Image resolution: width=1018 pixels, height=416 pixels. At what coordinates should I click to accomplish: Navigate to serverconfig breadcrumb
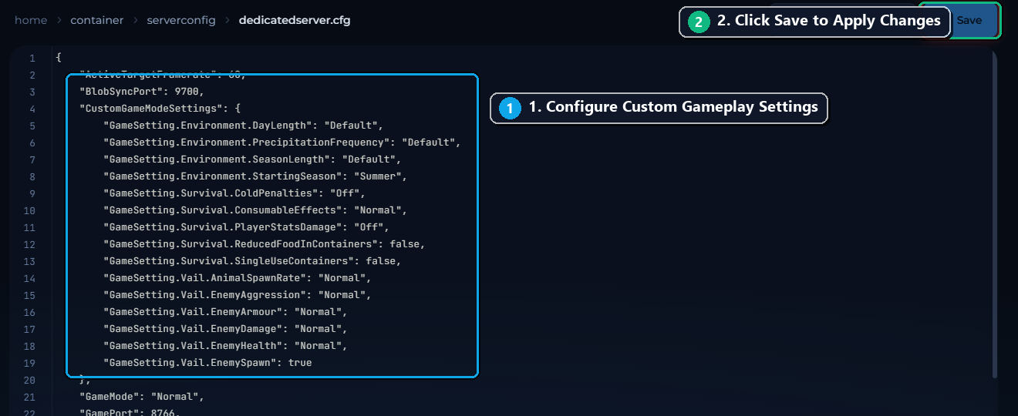tap(181, 21)
